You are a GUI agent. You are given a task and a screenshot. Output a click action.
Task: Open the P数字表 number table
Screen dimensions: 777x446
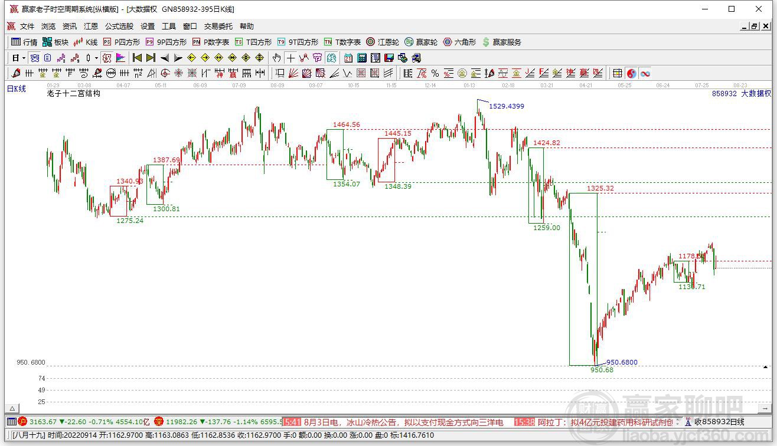tap(211, 42)
